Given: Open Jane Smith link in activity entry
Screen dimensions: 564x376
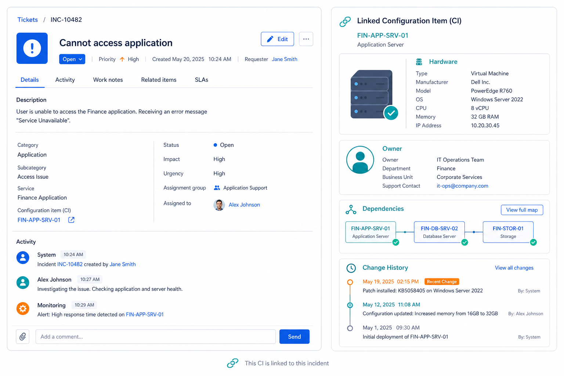Looking at the screenshot, I should pyautogui.click(x=123, y=264).
